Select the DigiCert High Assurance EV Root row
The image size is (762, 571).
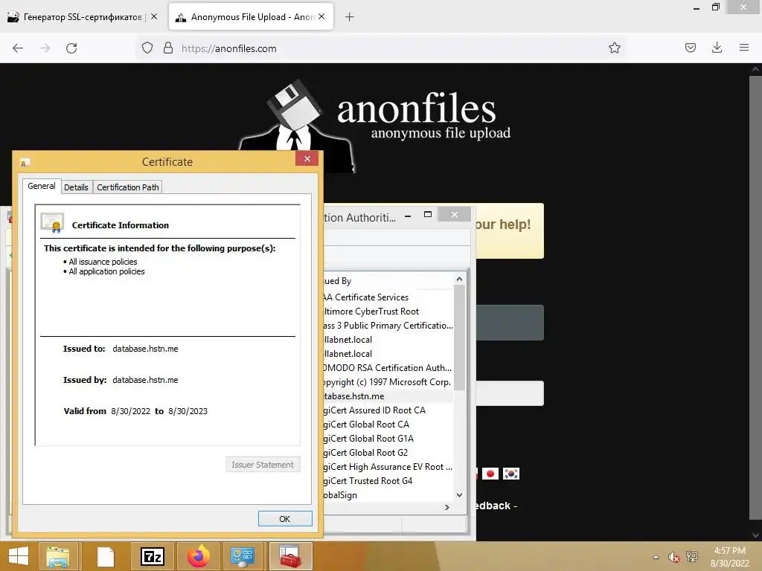pyautogui.click(x=388, y=467)
